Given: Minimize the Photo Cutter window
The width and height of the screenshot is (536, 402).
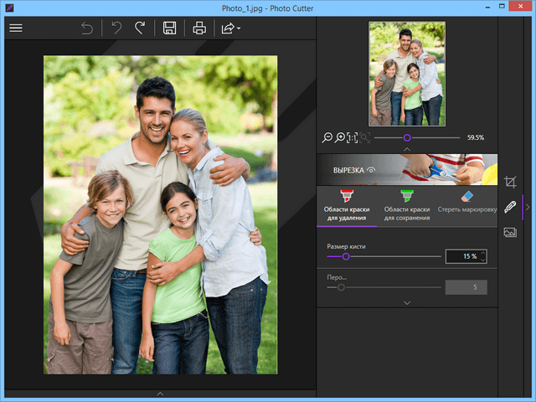Looking at the screenshot, I should click(487, 7).
